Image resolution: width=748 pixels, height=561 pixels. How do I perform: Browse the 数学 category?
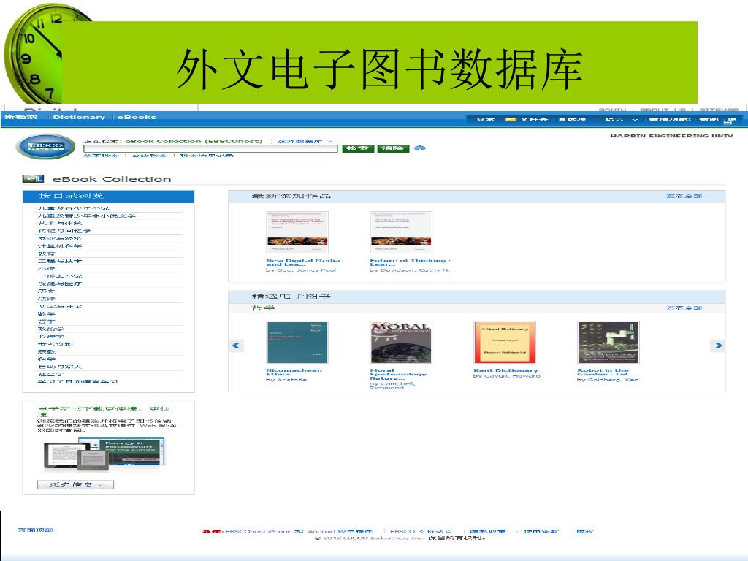click(x=47, y=314)
